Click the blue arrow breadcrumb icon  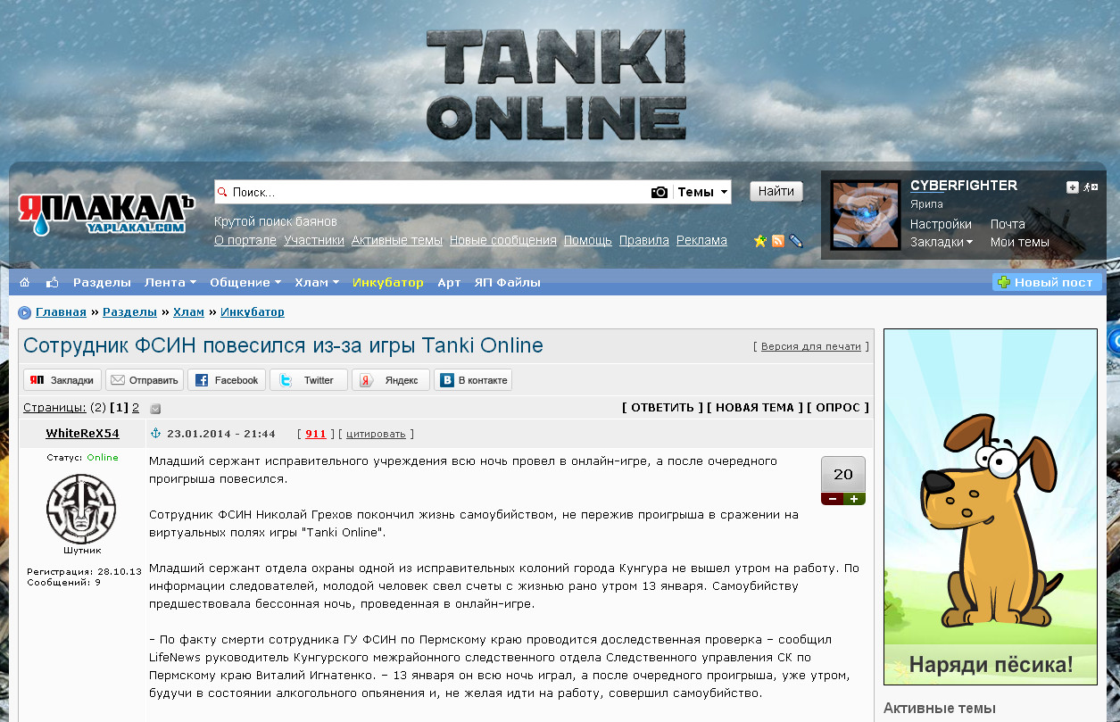tap(24, 312)
